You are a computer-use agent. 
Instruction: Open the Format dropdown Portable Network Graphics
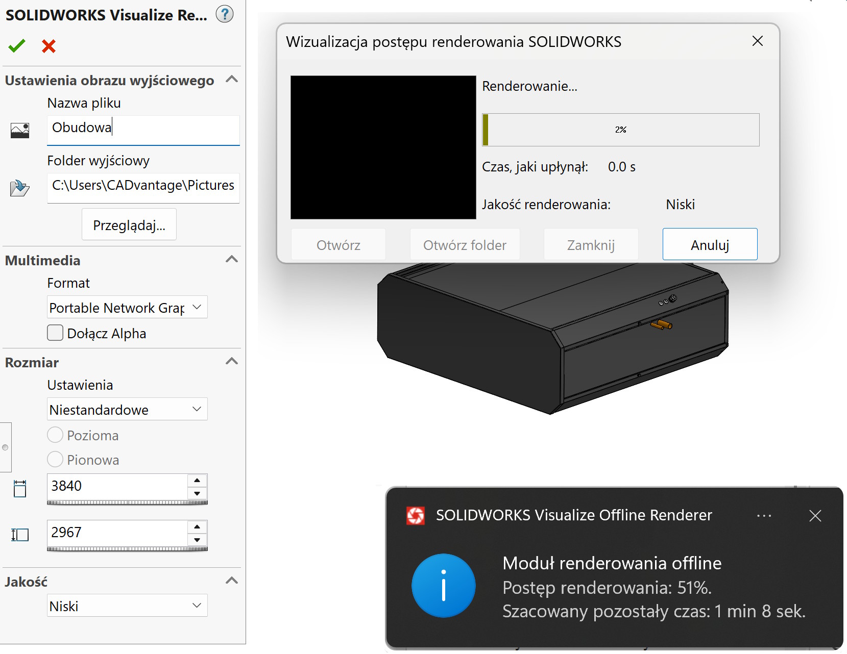tap(127, 308)
